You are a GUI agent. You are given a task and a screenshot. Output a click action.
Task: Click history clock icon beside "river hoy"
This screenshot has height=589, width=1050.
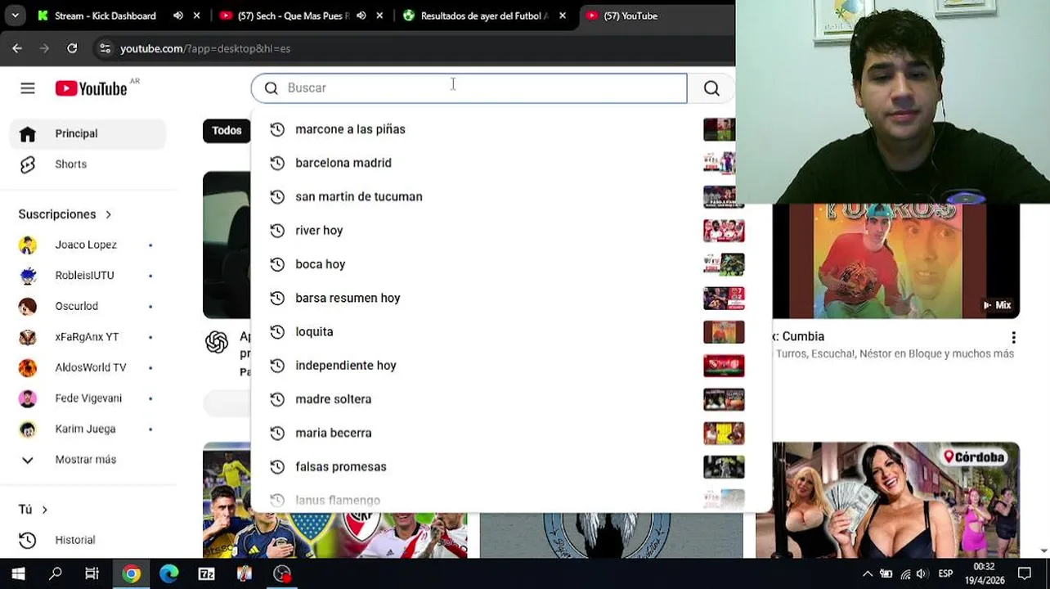277,231
